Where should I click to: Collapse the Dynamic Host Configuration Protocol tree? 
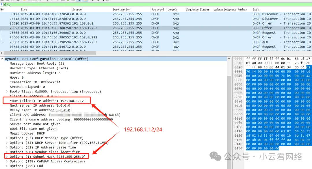tap(2, 59)
